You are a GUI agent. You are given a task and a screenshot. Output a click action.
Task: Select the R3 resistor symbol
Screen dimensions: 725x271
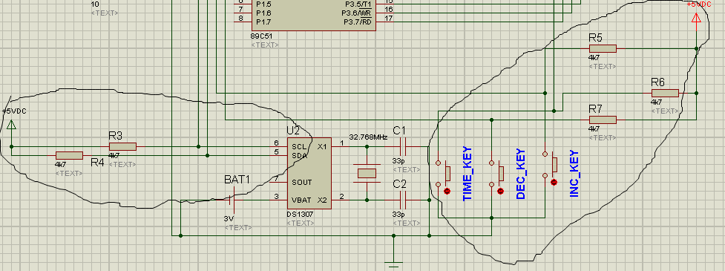pos(122,146)
